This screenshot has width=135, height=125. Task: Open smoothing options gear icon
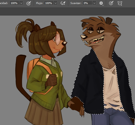point(101,3)
